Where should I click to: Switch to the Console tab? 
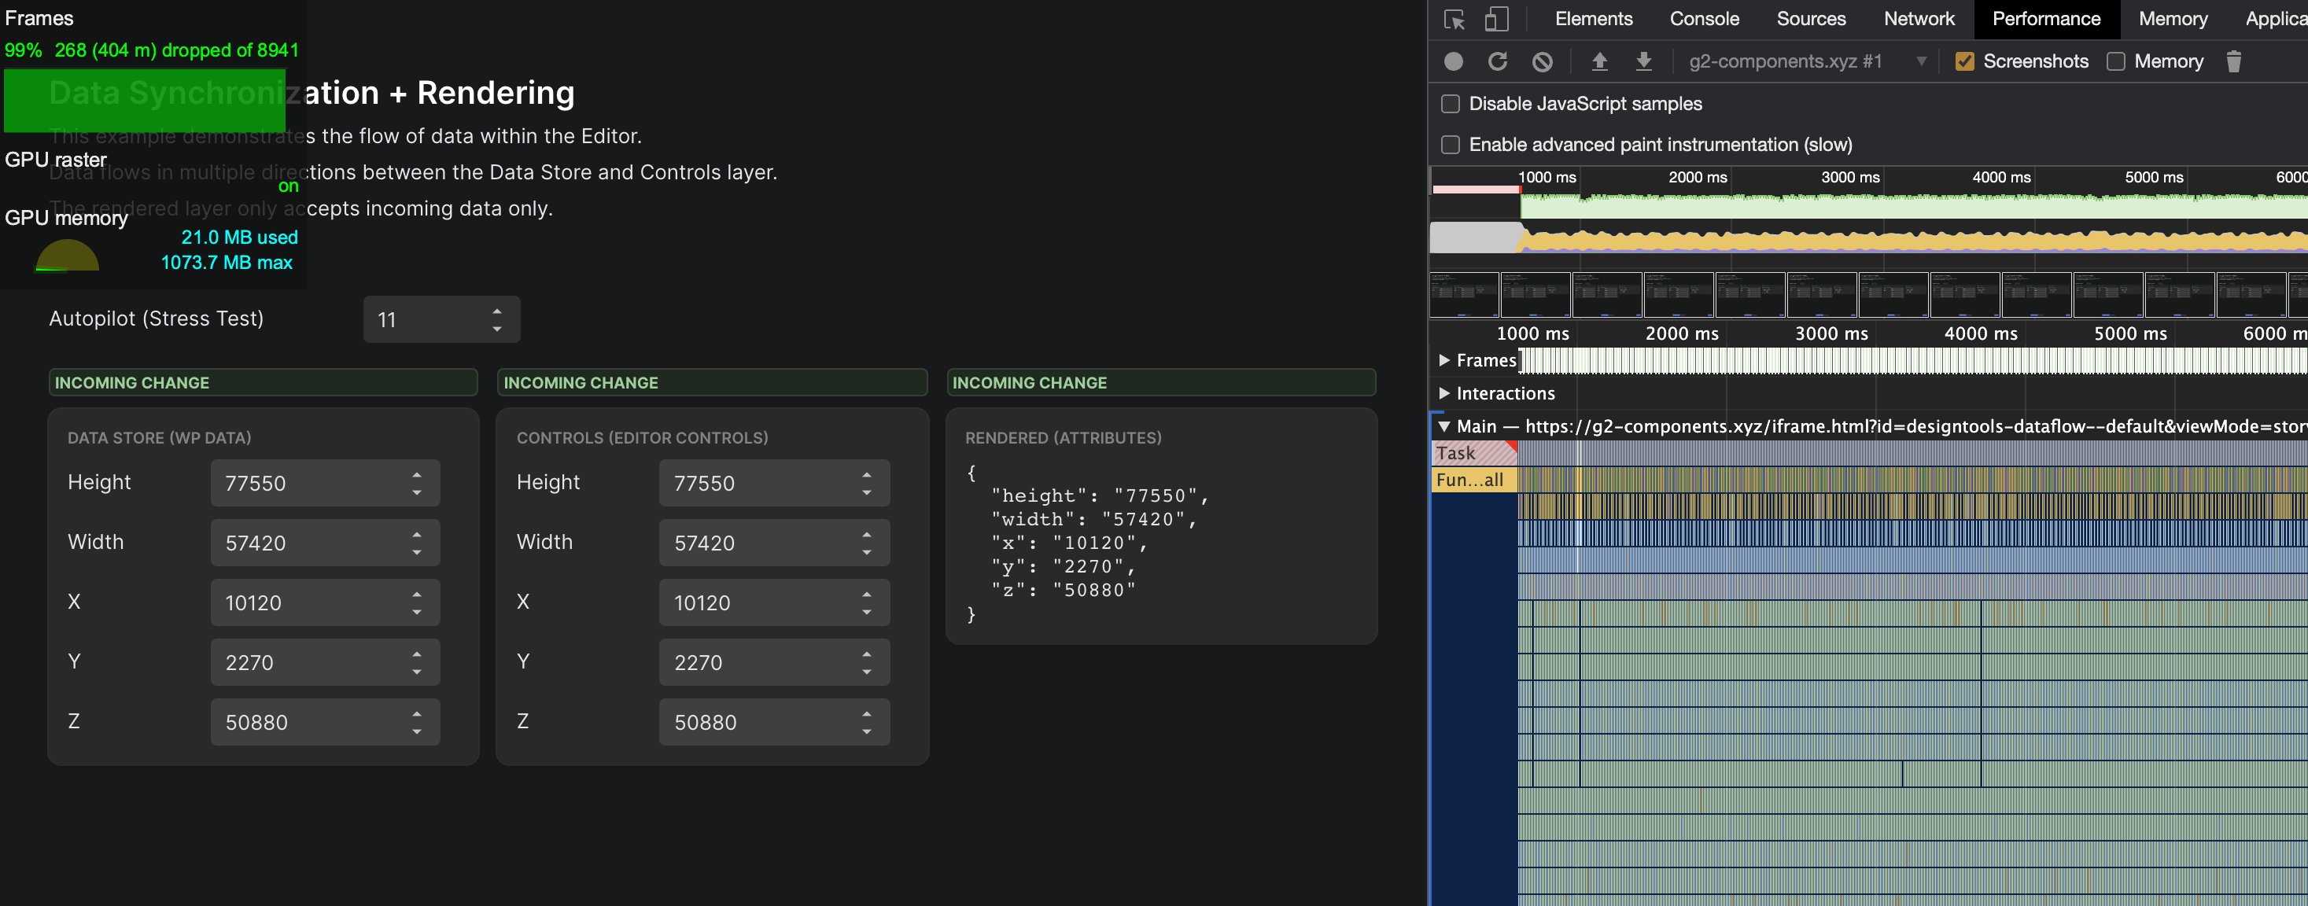tap(1702, 18)
